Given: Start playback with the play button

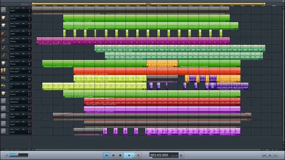Looking at the screenshot, I should click(x=129, y=155).
